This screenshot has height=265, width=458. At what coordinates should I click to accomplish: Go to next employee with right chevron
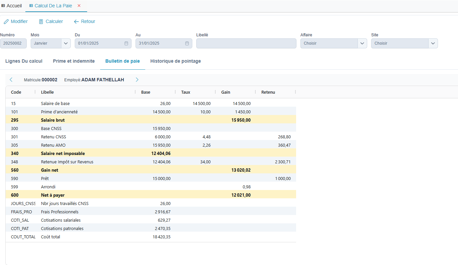click(x=137, y=80)
